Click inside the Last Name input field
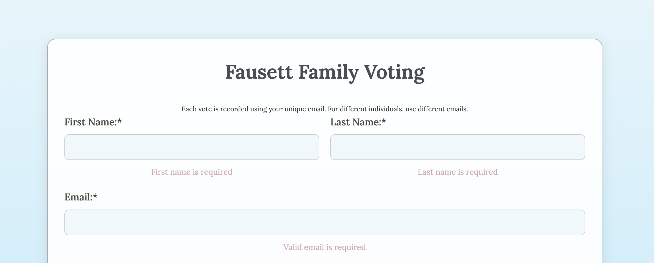Viewport: 654px width, 263px height. (457, 147)
